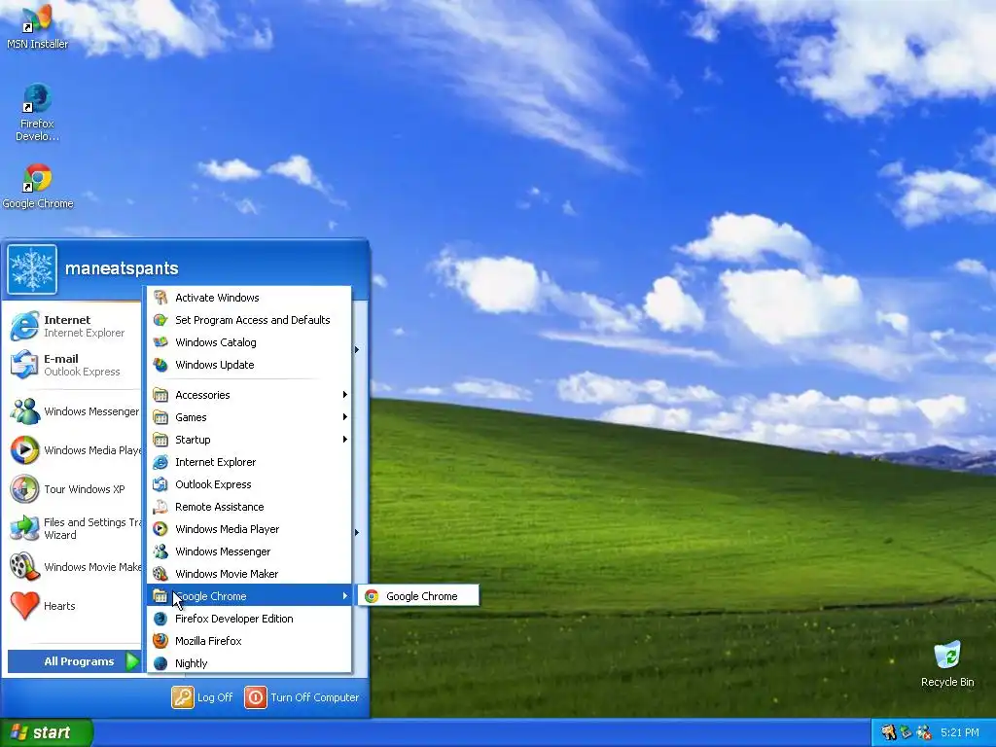Click the maneatspants user name

coord(122,268)
